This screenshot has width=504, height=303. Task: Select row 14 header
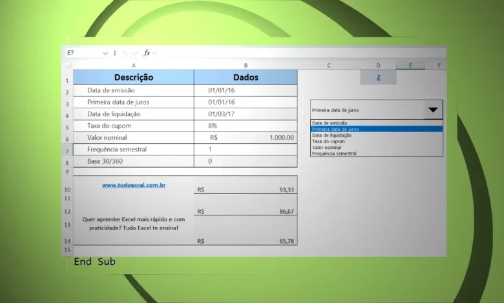coord(67,241)
